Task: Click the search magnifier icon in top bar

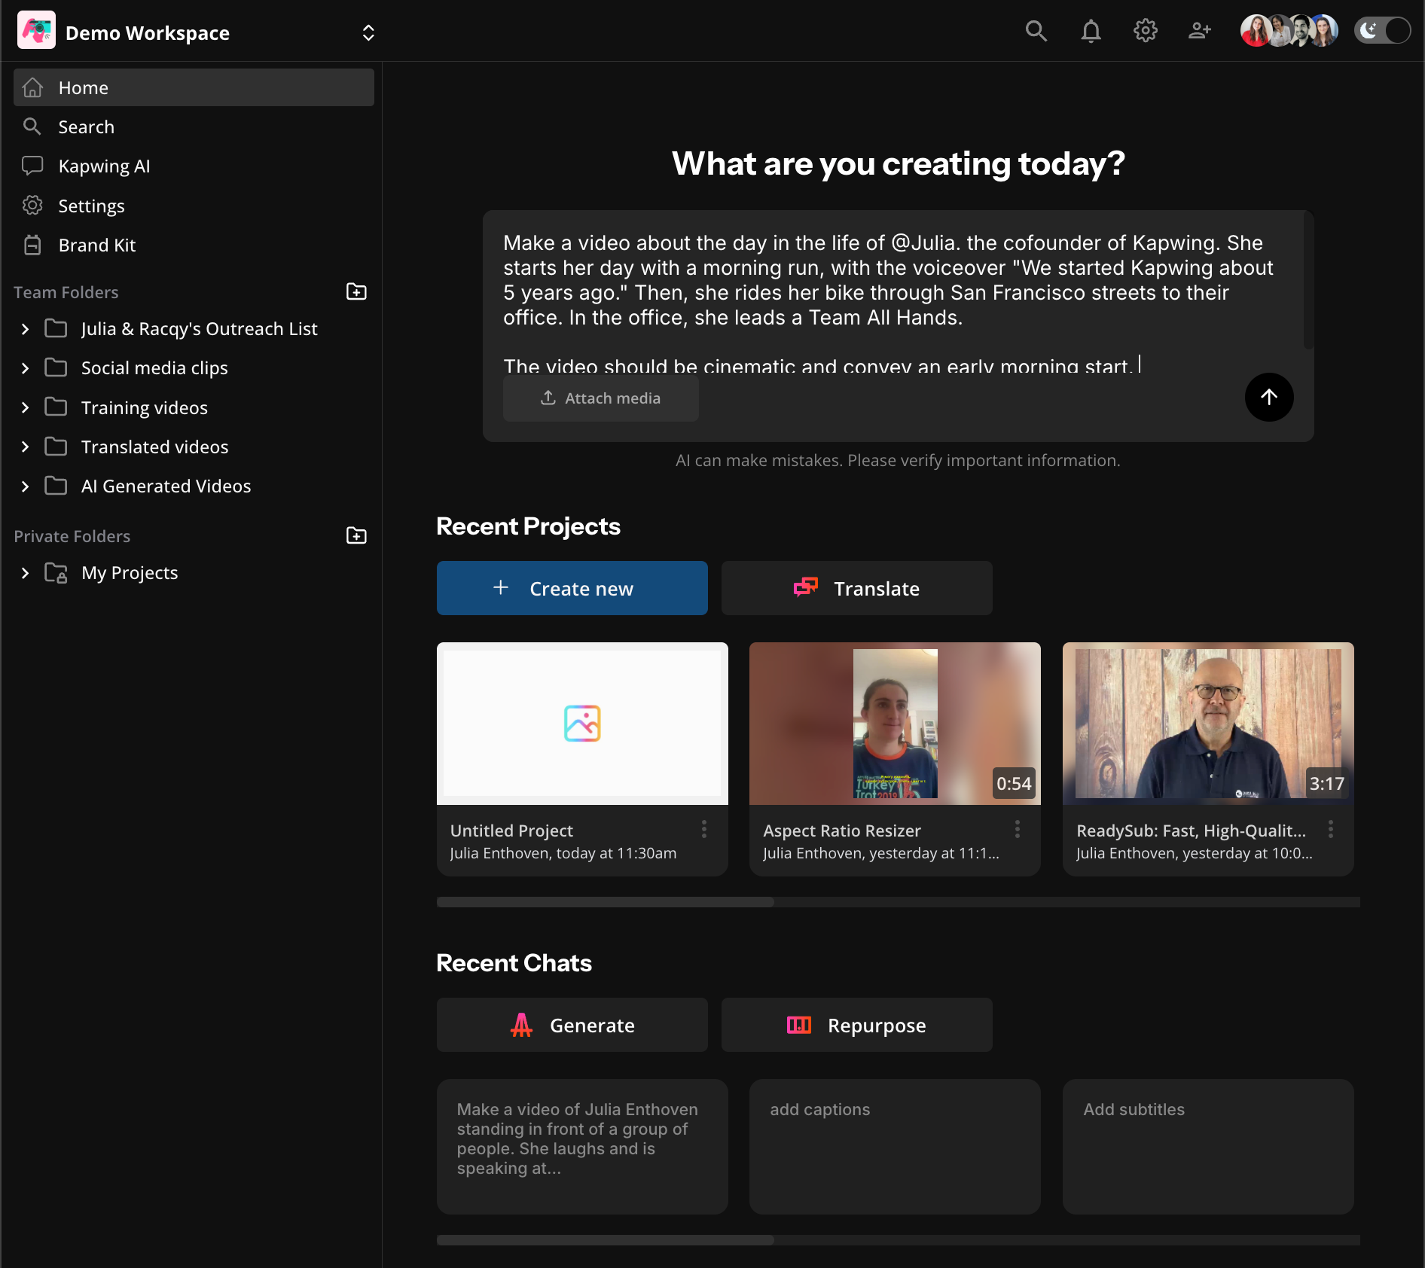Action: coord(1036,31)
